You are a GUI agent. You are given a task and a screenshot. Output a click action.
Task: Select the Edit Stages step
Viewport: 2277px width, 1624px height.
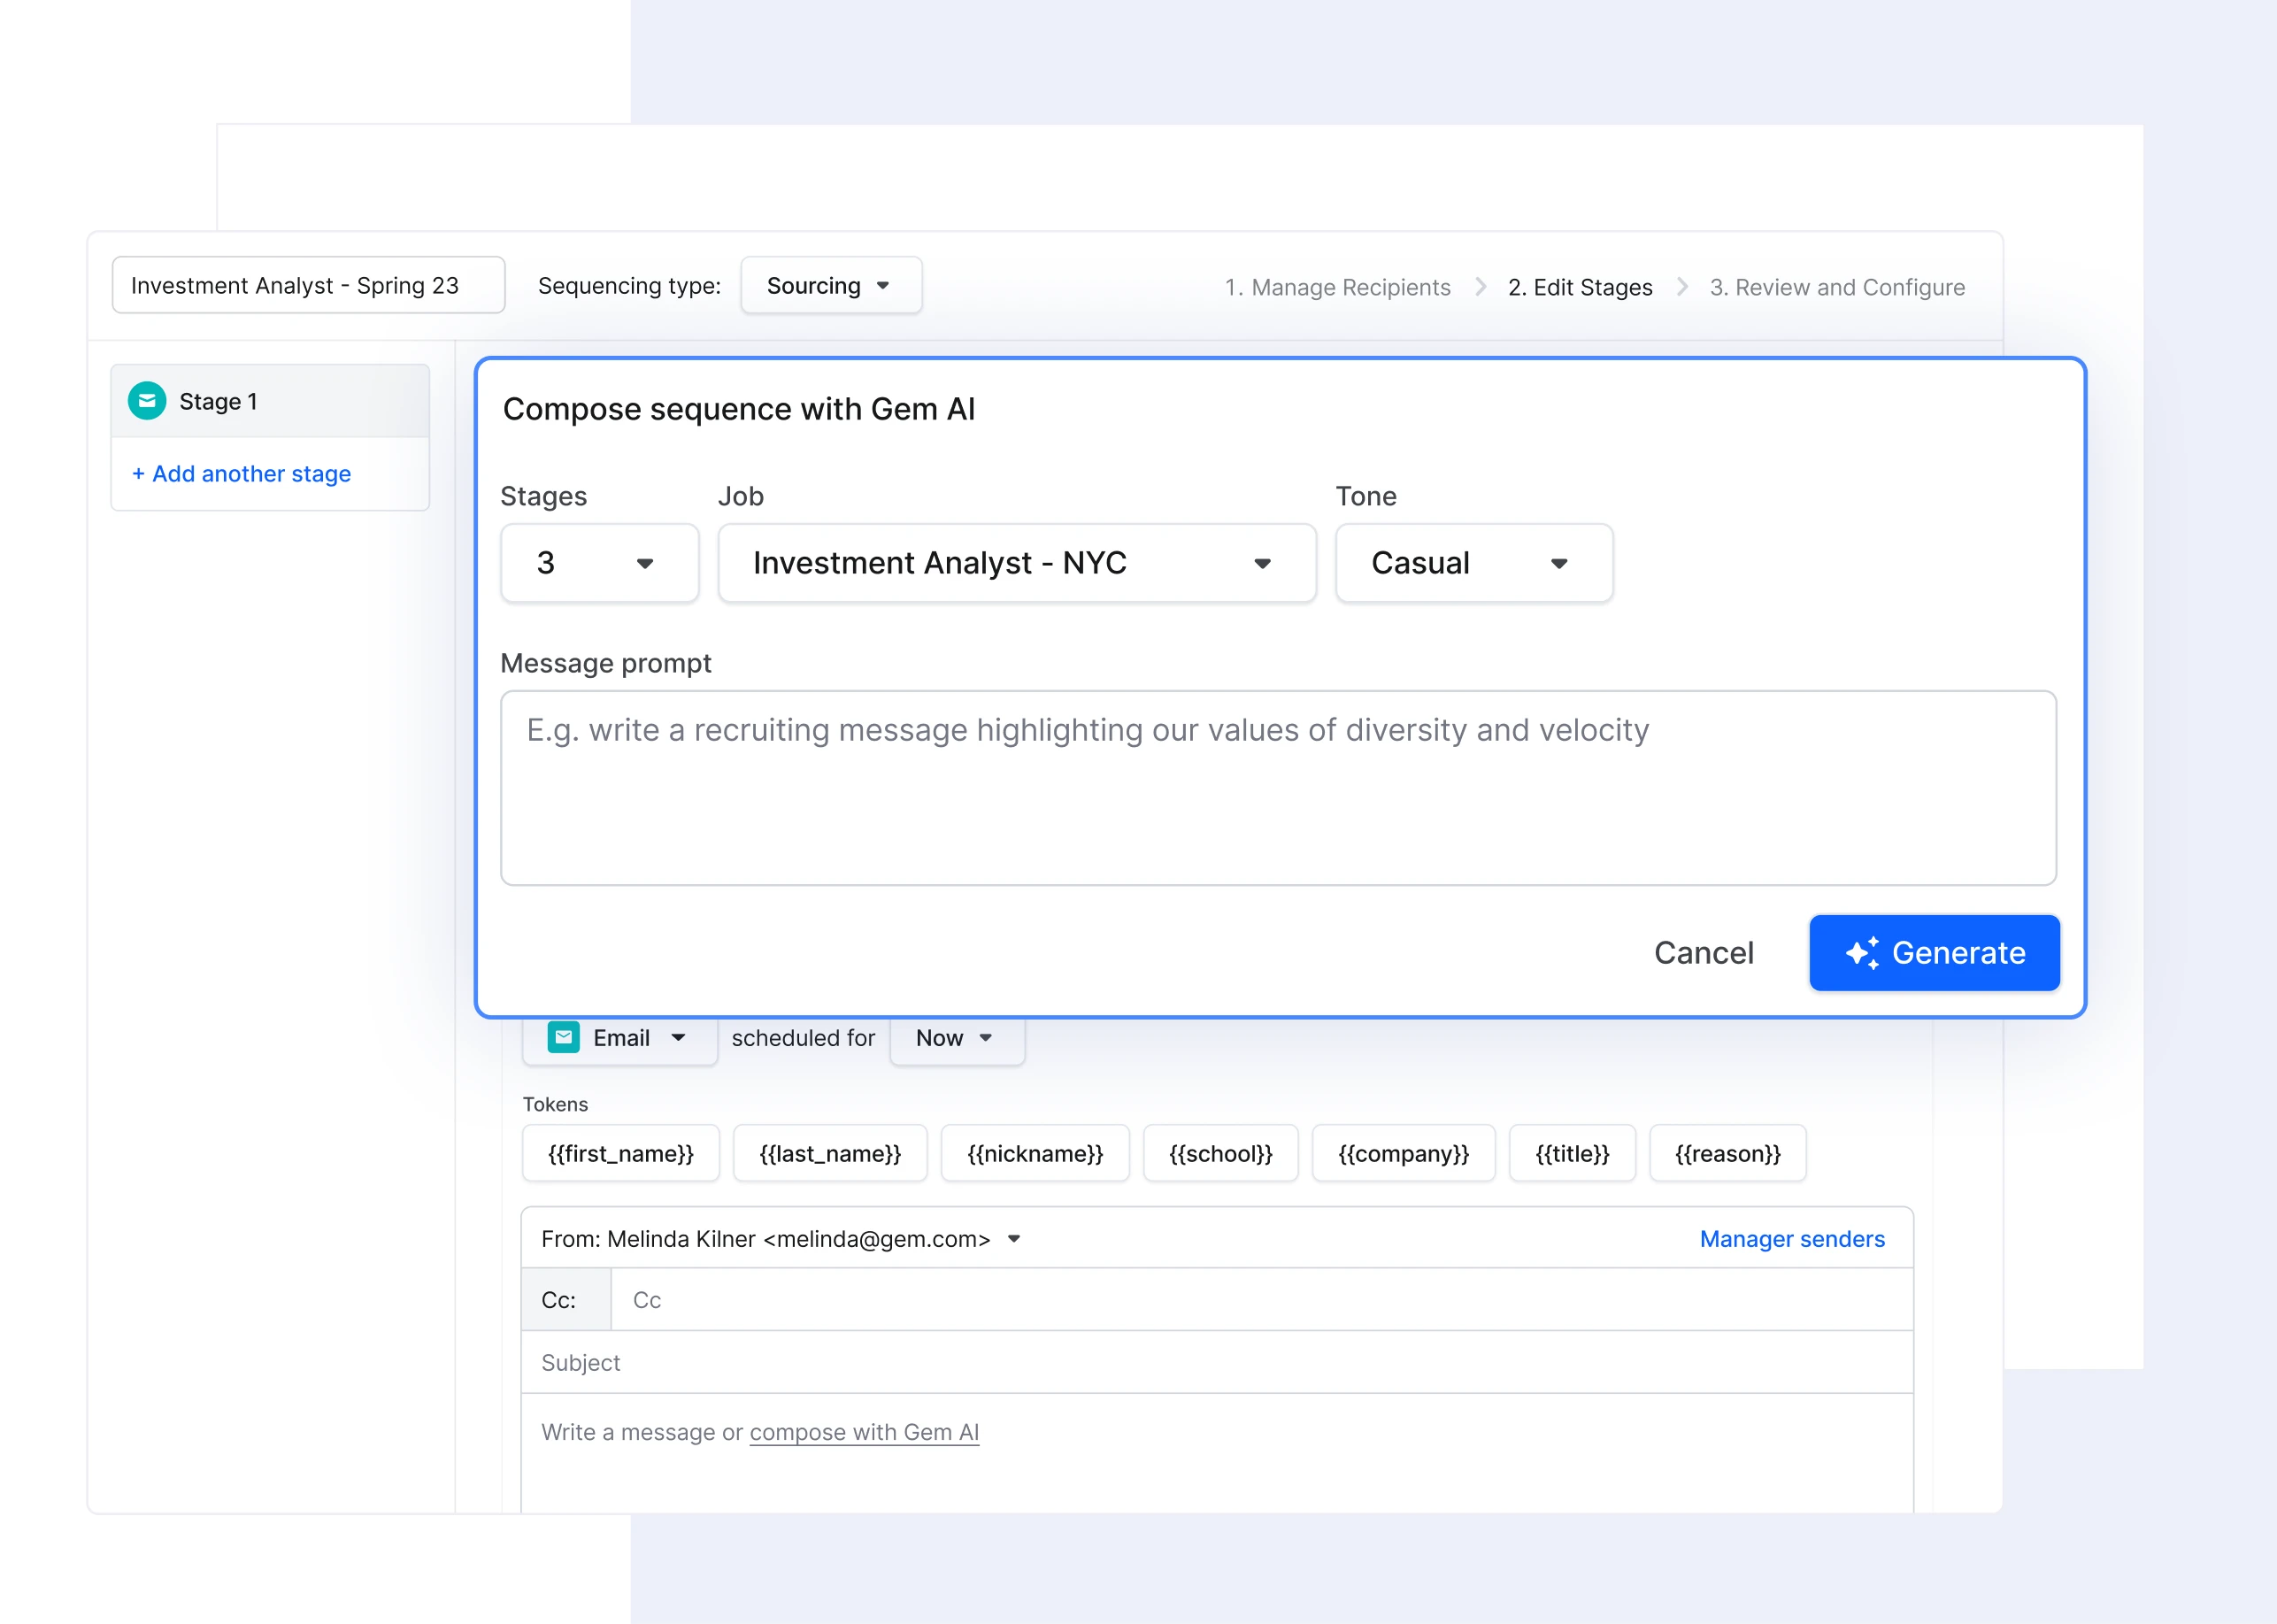pos(1579,288)
